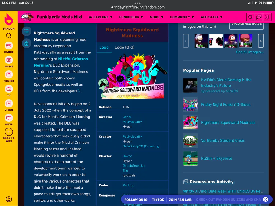Screen dimensions: 275x206
Task: Tap the browser address bar URL
Action: pyautogui.click(x=138, y=7)
